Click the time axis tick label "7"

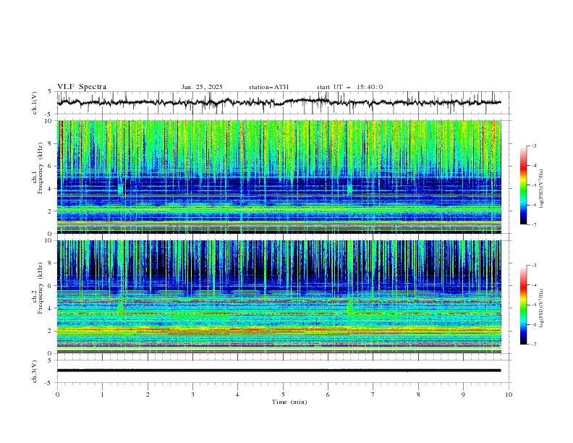coord(373,395)
